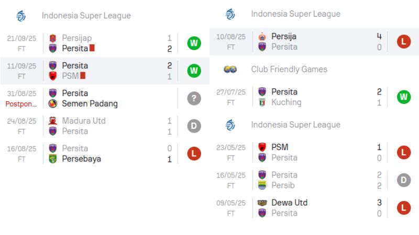Viewport: 419px width, 235px height.
Task: Click the Semen Padang team crest
Action: [x=52, y=103]
